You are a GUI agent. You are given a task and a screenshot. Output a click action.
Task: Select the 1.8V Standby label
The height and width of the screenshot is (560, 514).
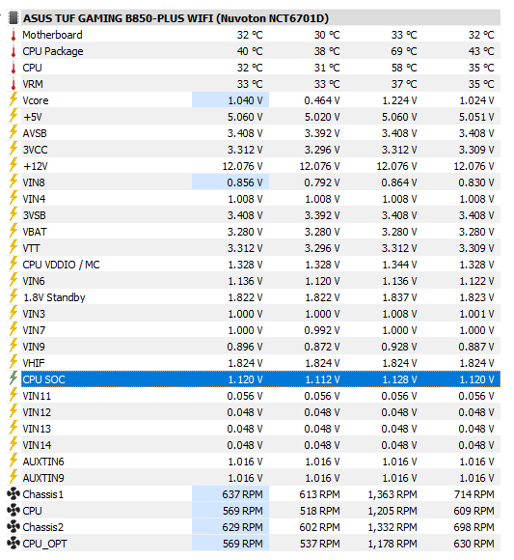pyautogui.click(x=54, y=297)
